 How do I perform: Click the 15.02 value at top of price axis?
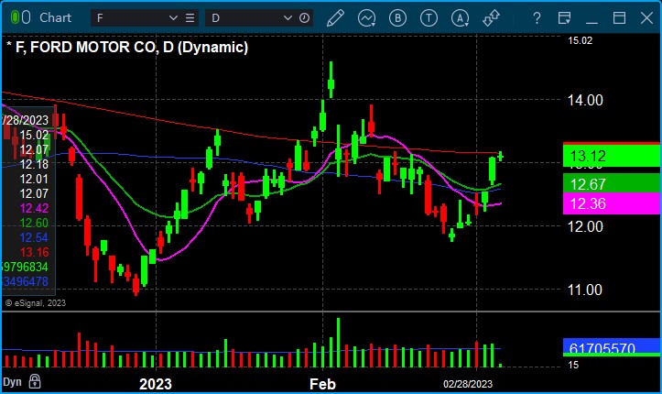click(581, 40)
